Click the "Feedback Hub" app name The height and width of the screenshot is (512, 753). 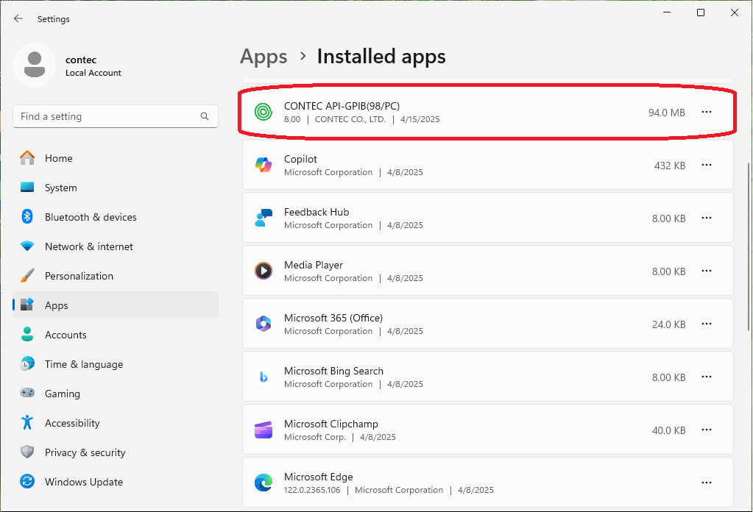pos(317,212)
